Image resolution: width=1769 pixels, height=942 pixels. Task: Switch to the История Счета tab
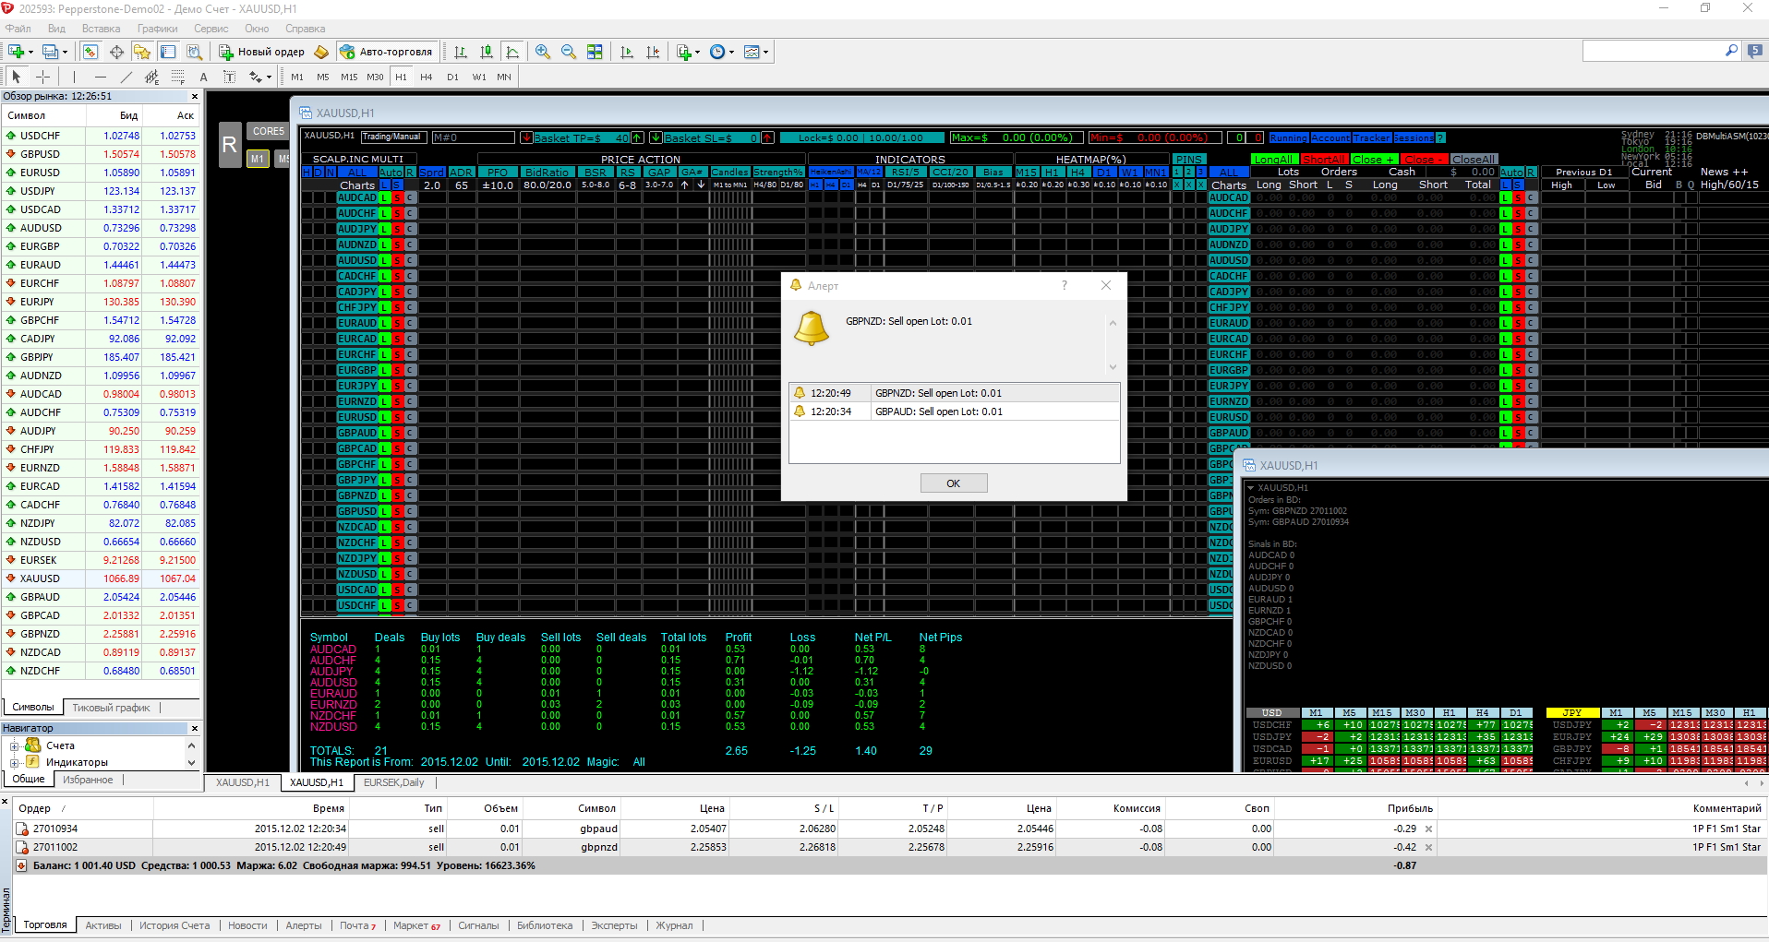tap(174, 925)
